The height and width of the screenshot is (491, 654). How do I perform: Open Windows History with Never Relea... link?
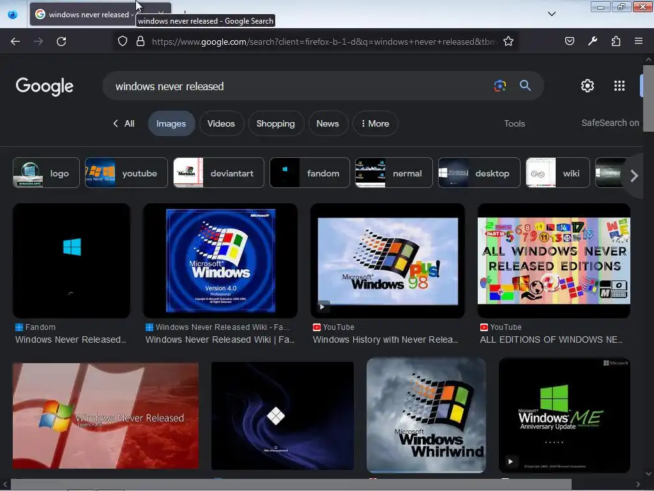pos(385,339)
